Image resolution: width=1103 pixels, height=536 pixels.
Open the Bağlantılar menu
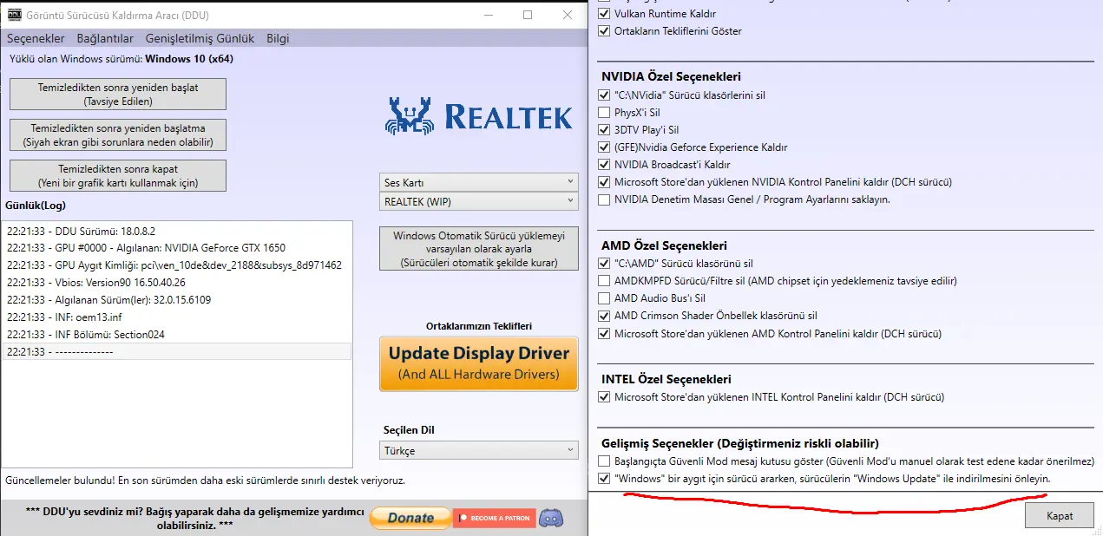click(x=105, y=38)
